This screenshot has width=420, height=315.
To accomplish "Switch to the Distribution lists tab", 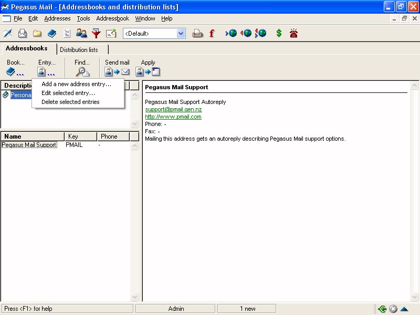I will click(x=83, y=50).
